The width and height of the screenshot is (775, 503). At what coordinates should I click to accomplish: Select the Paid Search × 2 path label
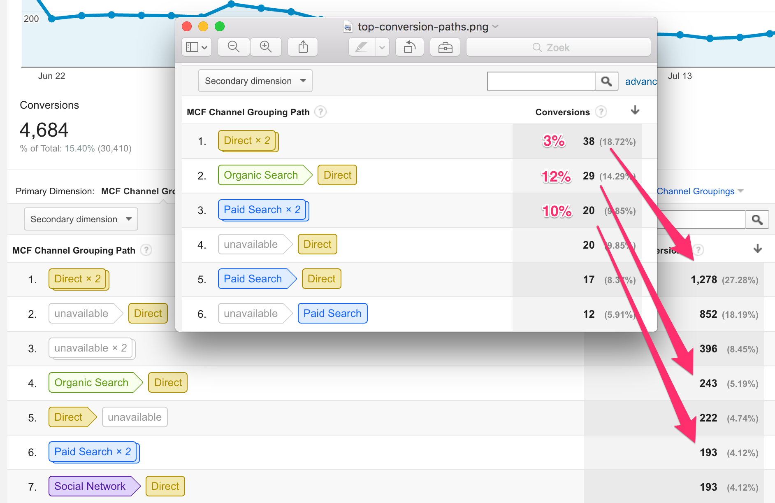coord(263,210)
